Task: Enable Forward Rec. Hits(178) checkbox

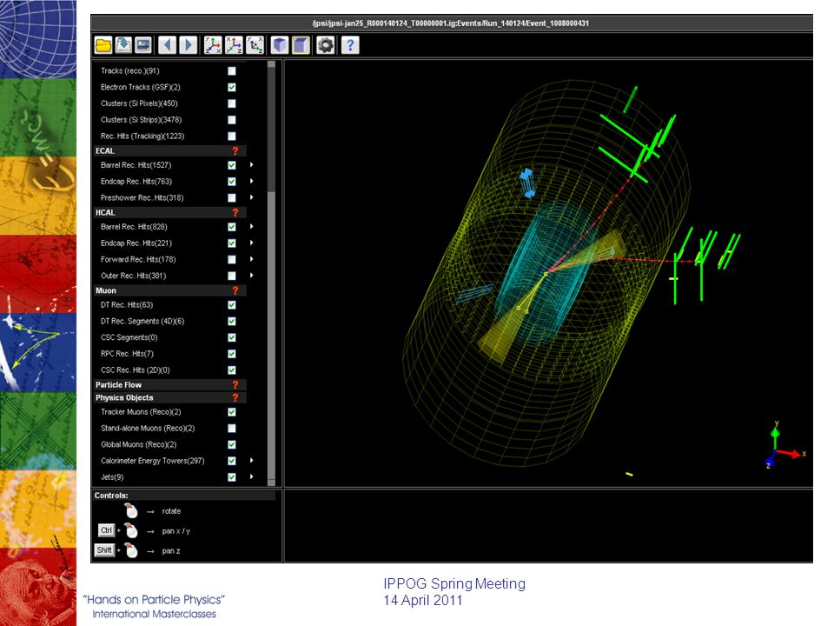Action: (232, 260)
